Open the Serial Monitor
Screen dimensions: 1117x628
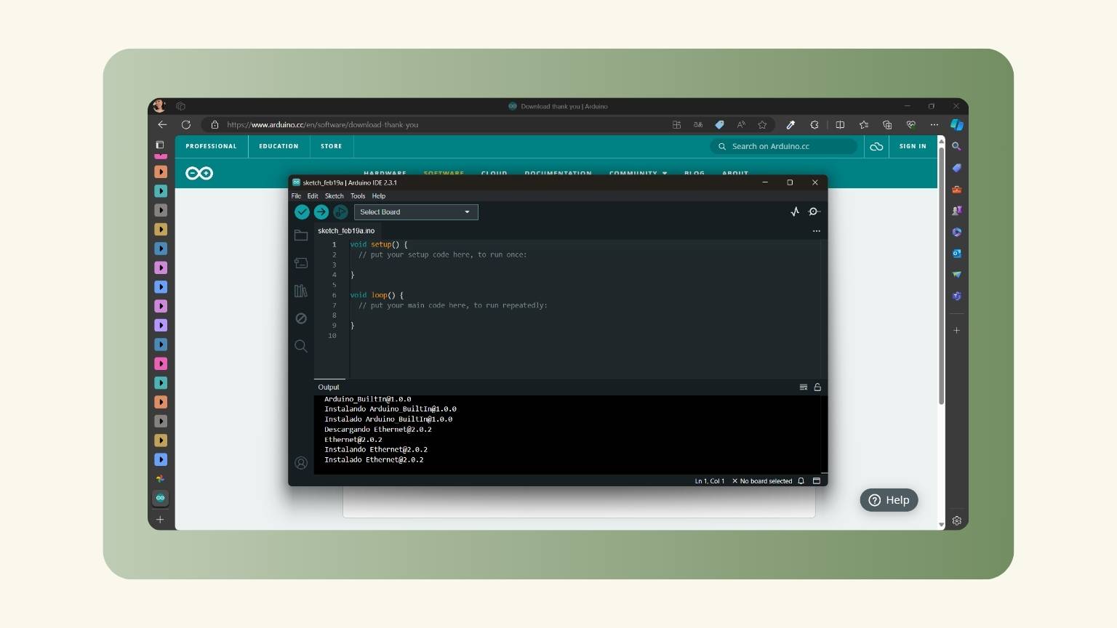(814, 212)
